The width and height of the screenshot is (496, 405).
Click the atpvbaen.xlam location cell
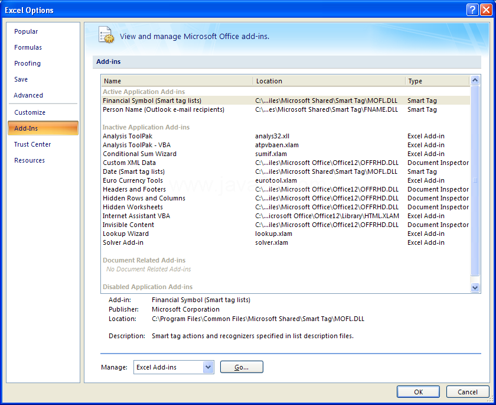pyautogui.click(x=277, y=145)
